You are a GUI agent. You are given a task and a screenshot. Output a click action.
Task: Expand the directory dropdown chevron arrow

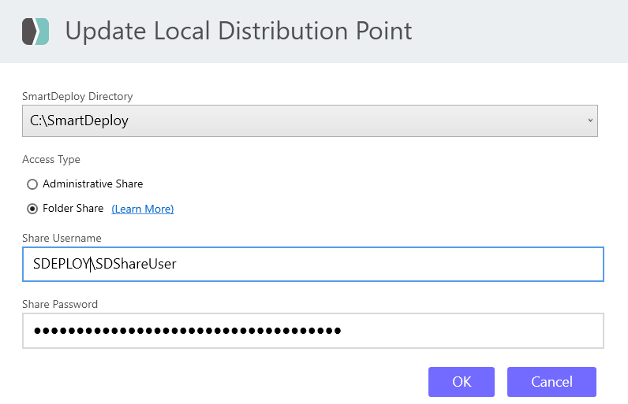[x=589, y=121]
